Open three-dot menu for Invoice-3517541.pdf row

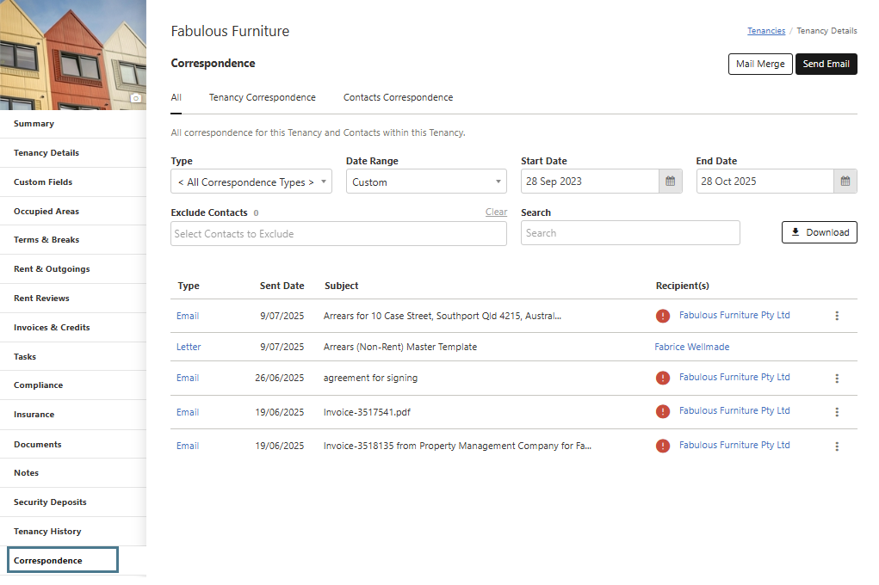pos(837,412)
